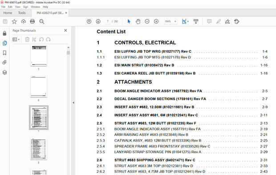Open the Bookmarks sidebar panel
This screenshot has height=175, width=276.
[x=4, y=53]
